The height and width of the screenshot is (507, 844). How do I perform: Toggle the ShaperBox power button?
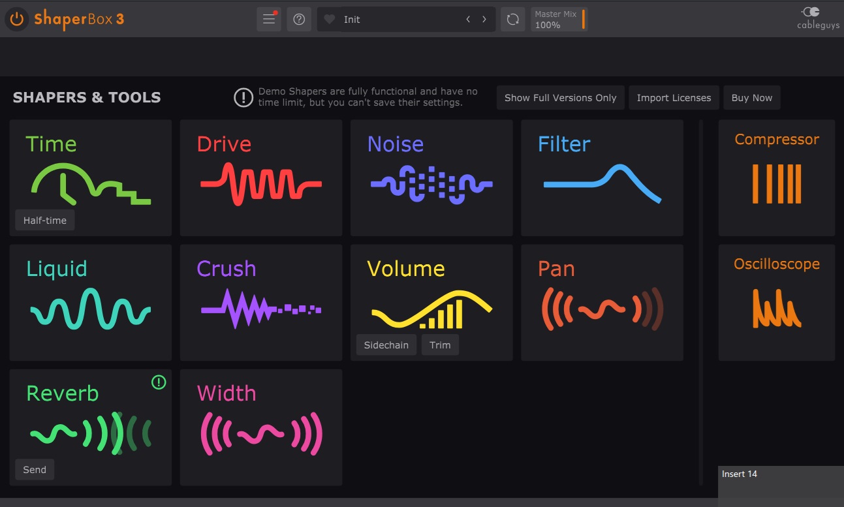(x=17, y=20)
